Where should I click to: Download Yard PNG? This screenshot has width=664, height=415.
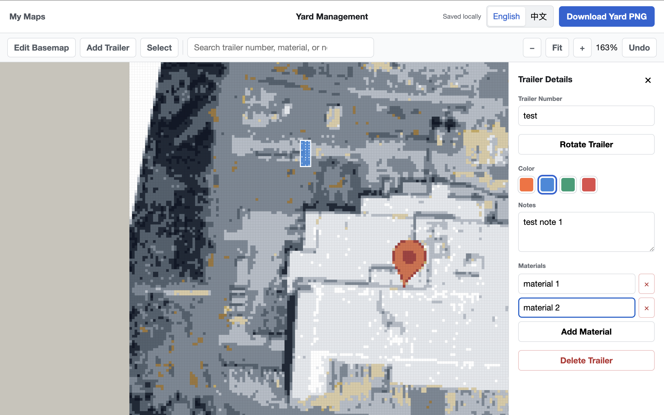pyautogui.click(x=606, y=16)
